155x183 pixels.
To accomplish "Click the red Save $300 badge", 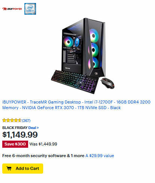I will [15, 144].
